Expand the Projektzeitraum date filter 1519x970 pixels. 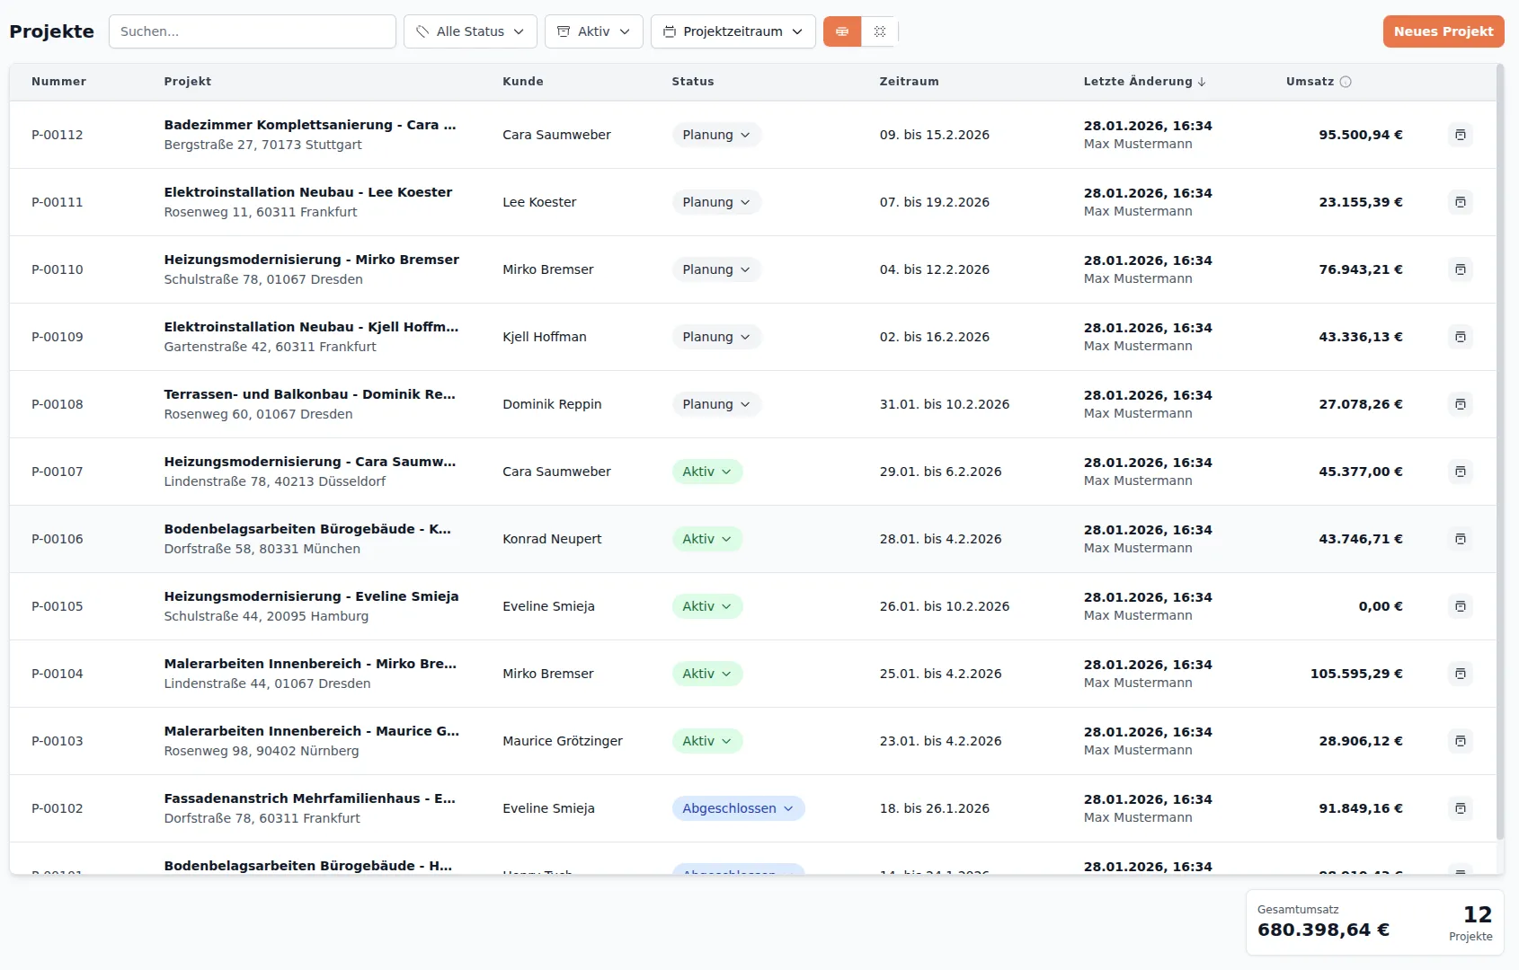733,31
